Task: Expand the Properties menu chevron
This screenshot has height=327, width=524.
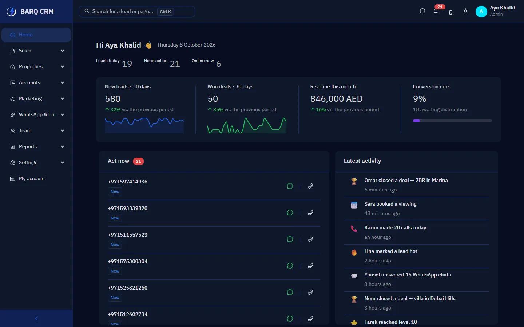Action: [x=63, y=67]
